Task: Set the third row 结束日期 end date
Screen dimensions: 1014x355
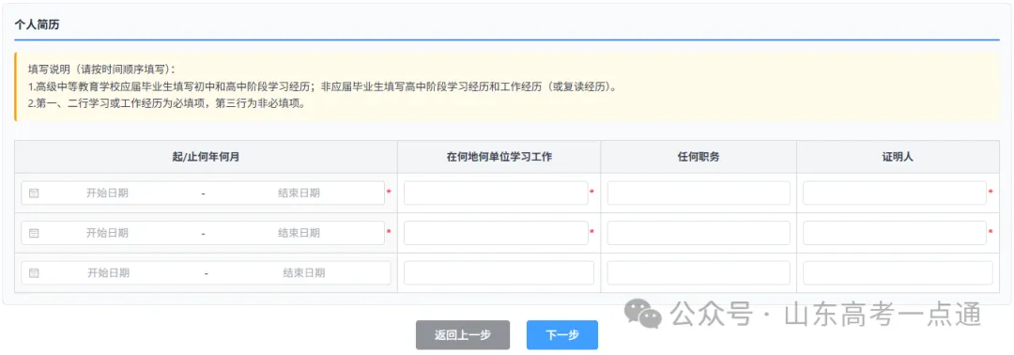Action: [304, 273]
